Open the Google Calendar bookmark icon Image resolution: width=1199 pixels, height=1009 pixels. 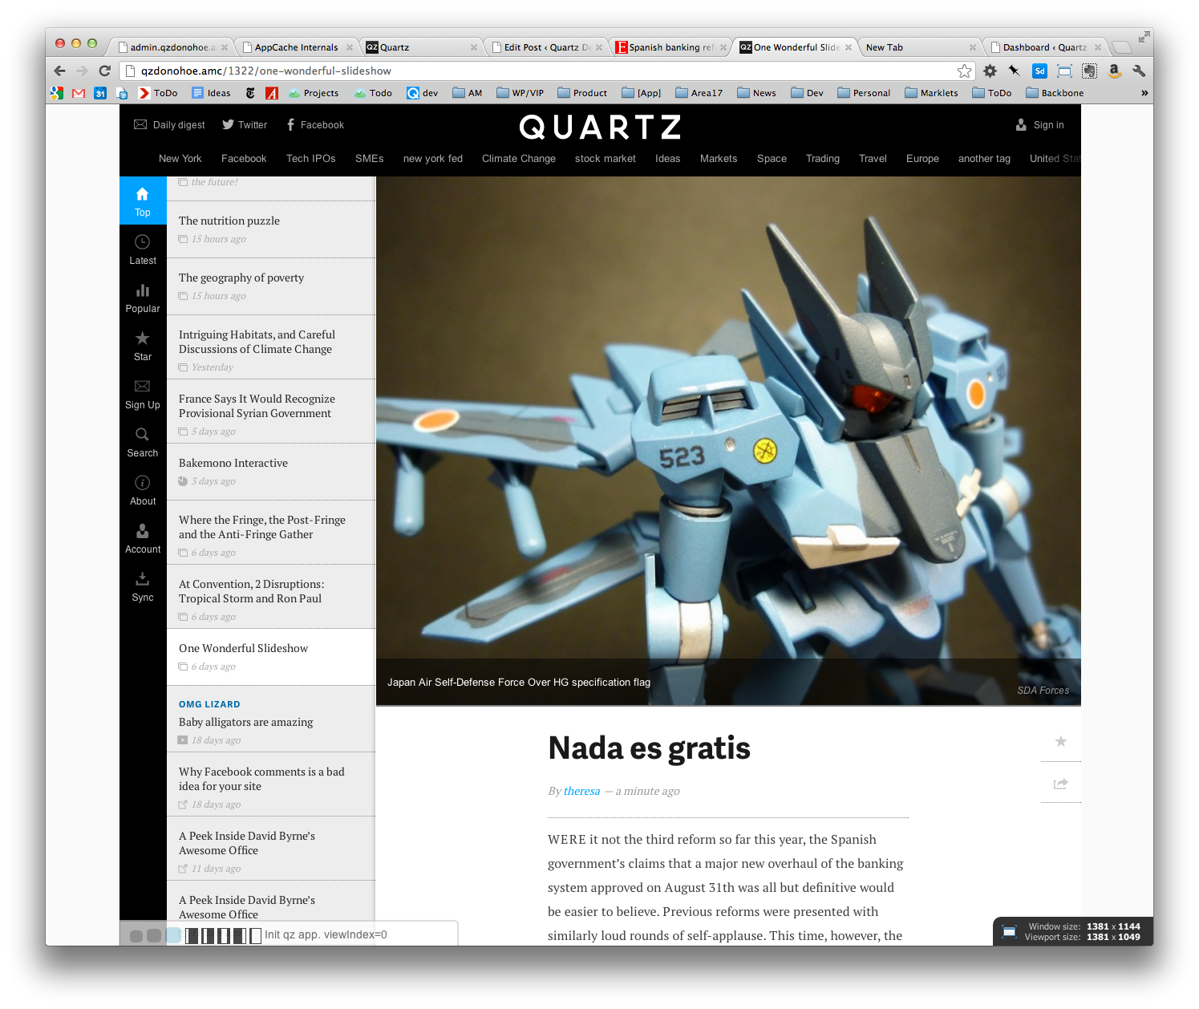100,93
